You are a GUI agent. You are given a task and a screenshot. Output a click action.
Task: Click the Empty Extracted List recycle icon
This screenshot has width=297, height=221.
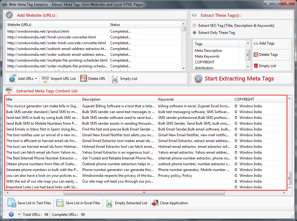point(109,204)
